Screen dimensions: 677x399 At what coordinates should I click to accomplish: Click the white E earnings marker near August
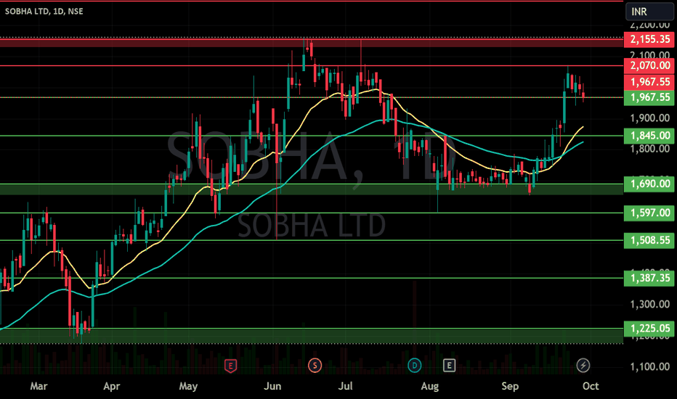click(449, 366)
